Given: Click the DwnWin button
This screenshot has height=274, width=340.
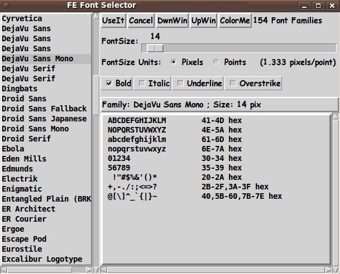Looking at the screenshot, I should [x=172, y=21].
